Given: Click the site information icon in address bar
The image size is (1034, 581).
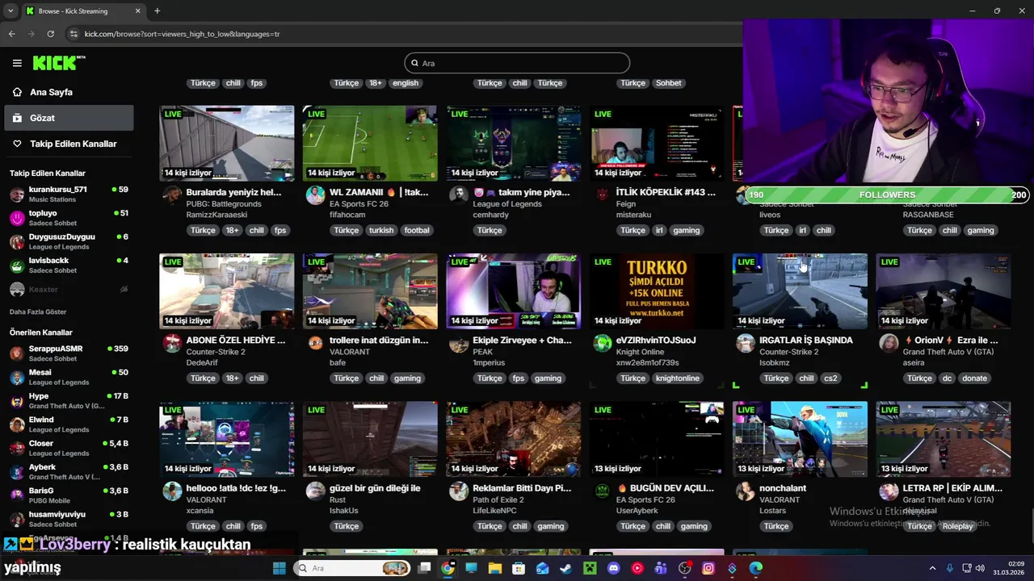Looking at the screenshot, I should click(x=74, y=34).
